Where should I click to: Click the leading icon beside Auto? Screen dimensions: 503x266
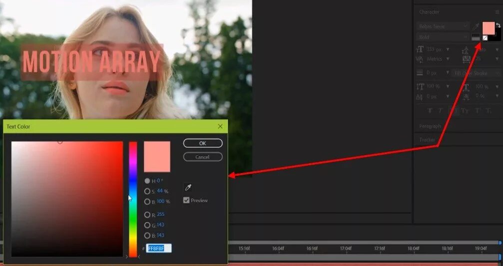pyautogui.click(x=466, y=50)
